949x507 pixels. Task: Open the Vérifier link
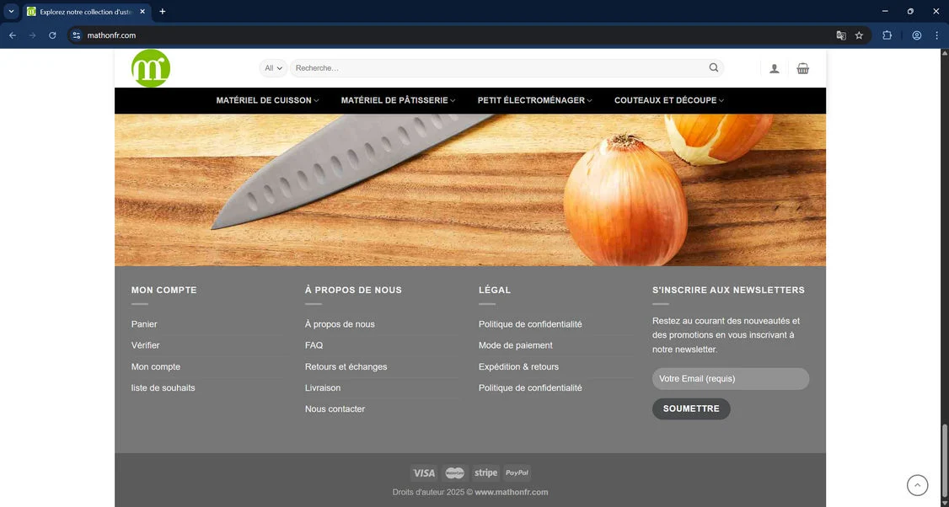[145, 345]
